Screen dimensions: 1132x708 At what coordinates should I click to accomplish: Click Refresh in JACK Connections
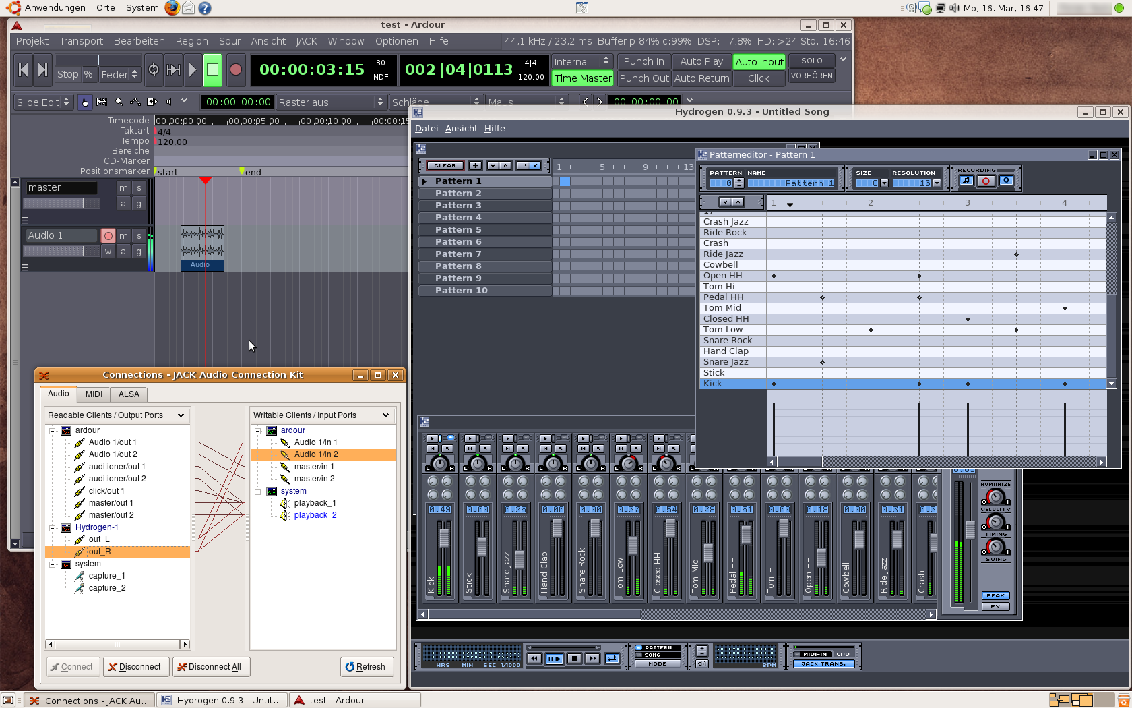click(366, 667)
